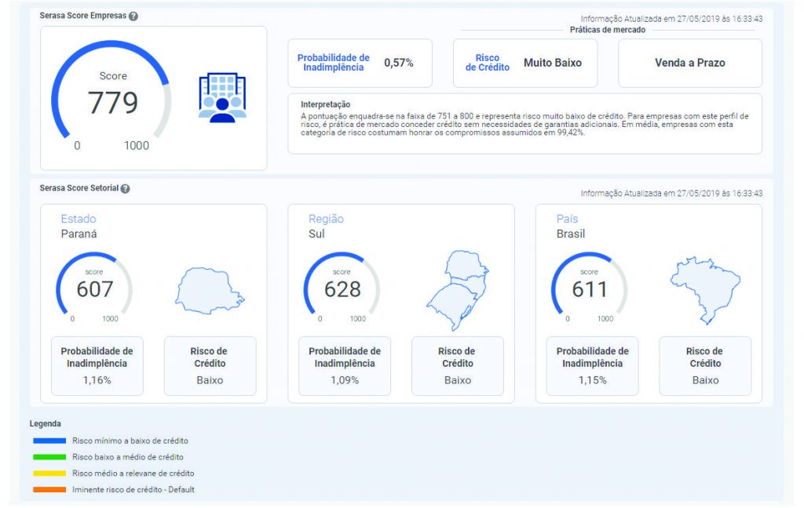This screenshot has height=508, width=804.
Task: Click the Sul Risco de Crédito Baixo box
Action: click(458, 365)
